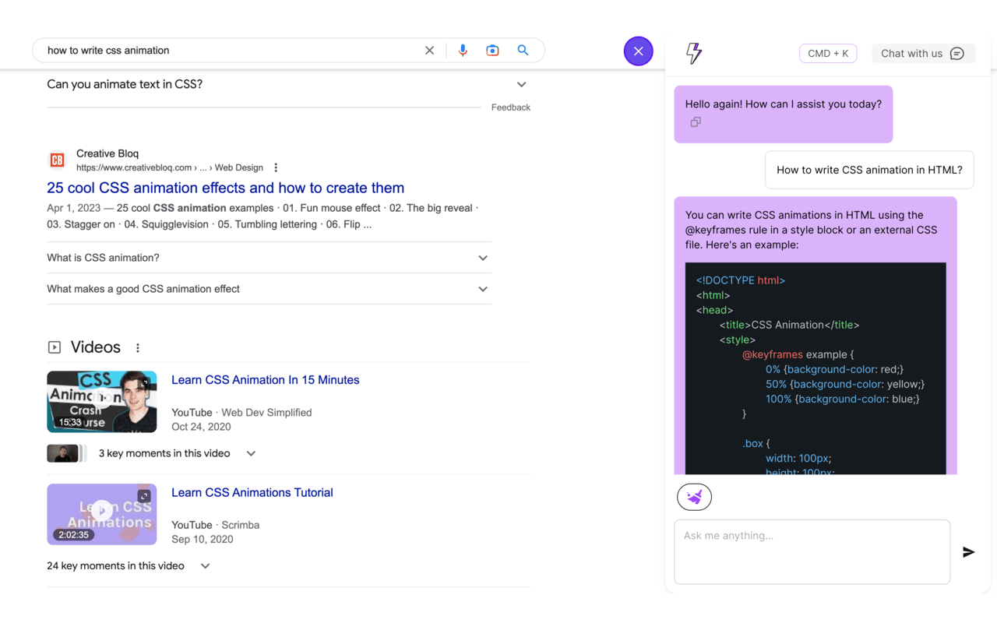Click the creativebloq.com URL breadcrumb
Viewport: 997px width, 623px height.
click(170, 167)
